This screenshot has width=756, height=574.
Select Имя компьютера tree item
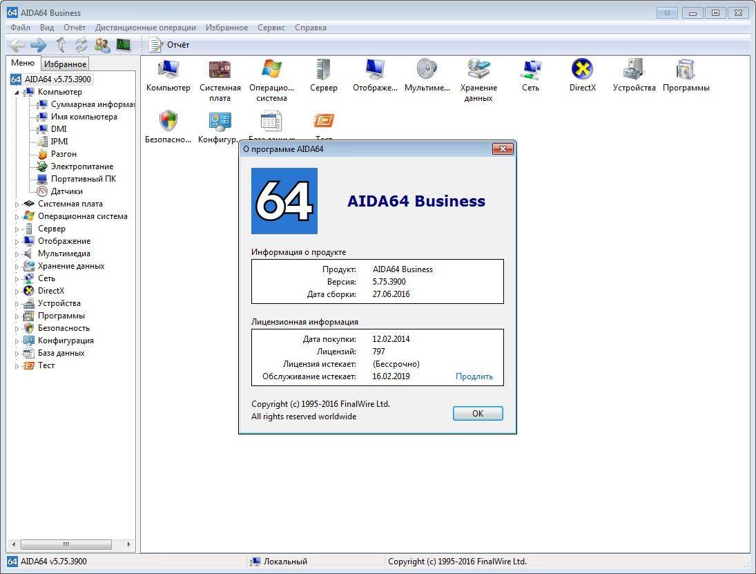coord(77,117)
